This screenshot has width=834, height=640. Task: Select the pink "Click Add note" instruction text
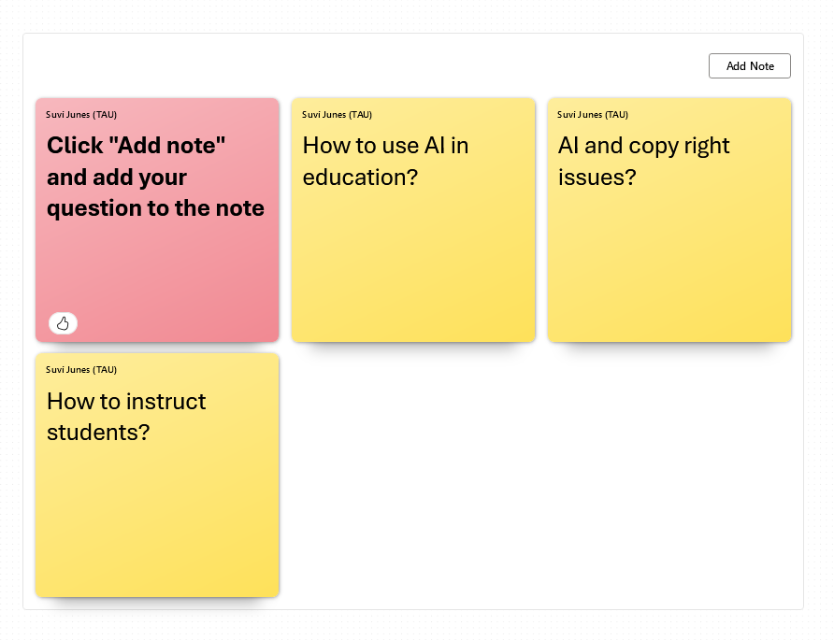[155, 177]
